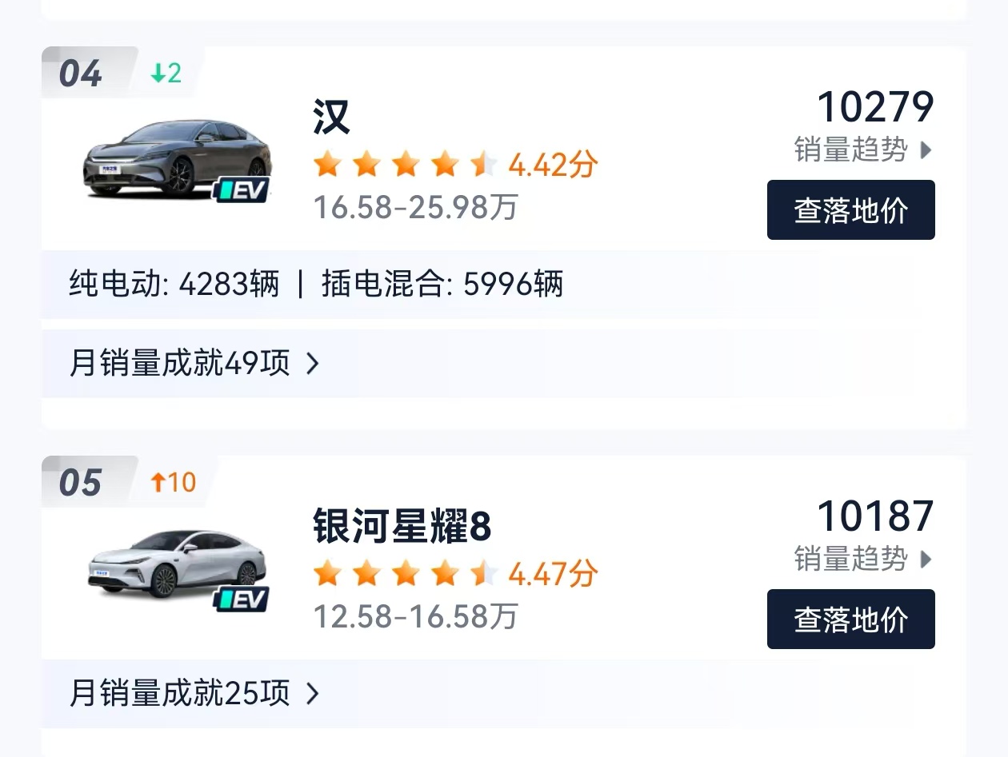Expand 销量趋势 arrow beside 10279
The width and height of the screenshot is (1008, 757).
pyautogui.click(x=926, y=149)
